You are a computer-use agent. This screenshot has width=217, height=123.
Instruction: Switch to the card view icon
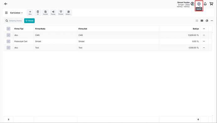202,21
